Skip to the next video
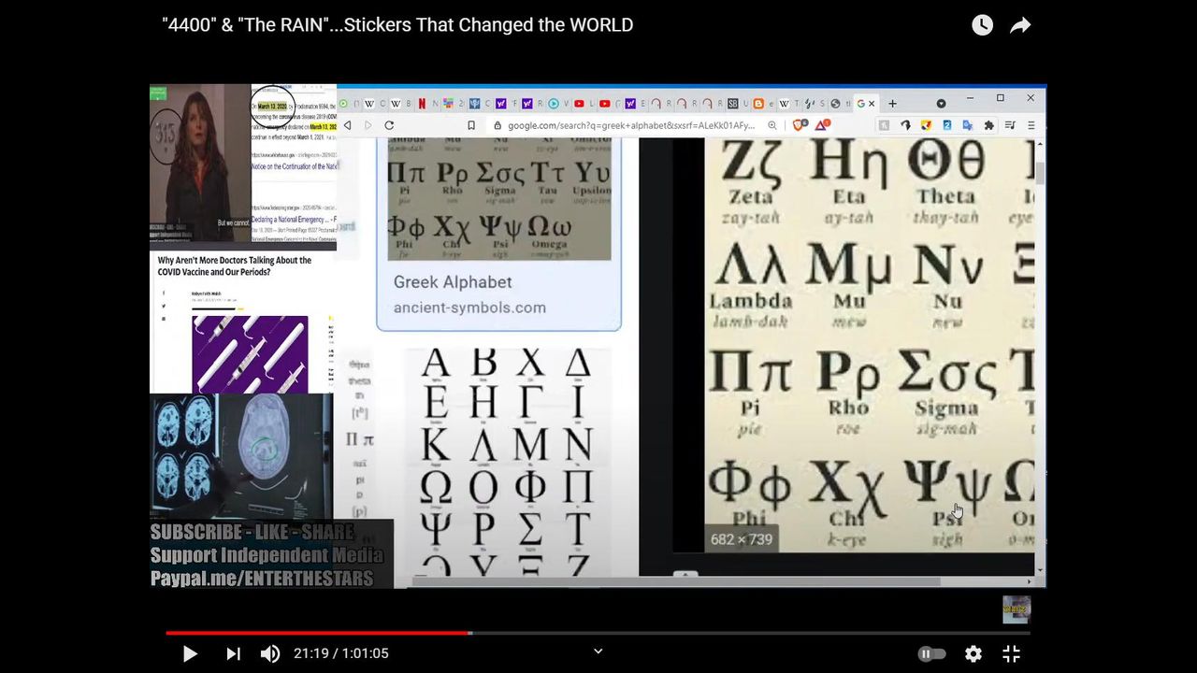The height and width of the screenshot is (673, 1197). 233,653
